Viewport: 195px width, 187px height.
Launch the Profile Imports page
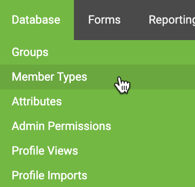[98, 175]
